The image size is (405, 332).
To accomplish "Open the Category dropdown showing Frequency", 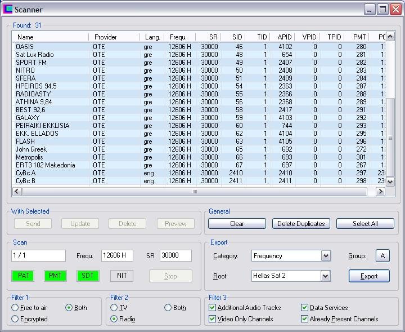I will (291, 256).
